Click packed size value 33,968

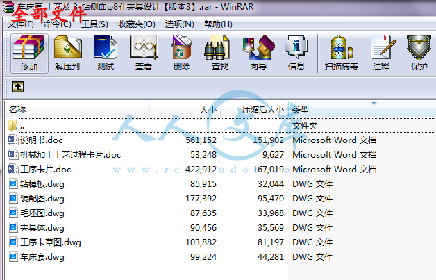tap(271, 213)
